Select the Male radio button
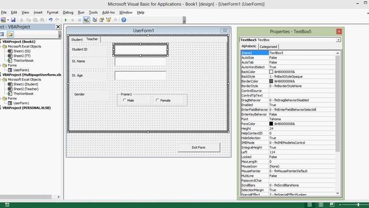Screen dimensions: 369x208 tap(125, 100)
